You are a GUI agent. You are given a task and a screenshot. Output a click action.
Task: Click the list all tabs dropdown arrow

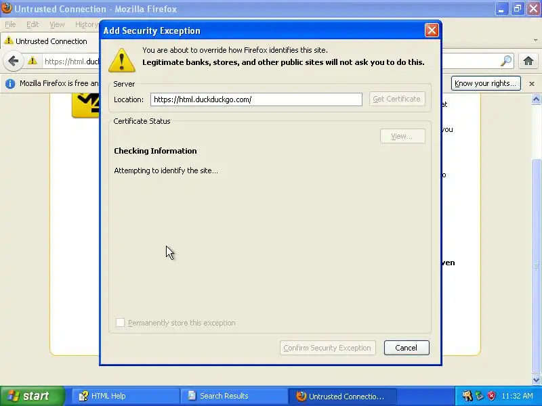click(535, 41)
